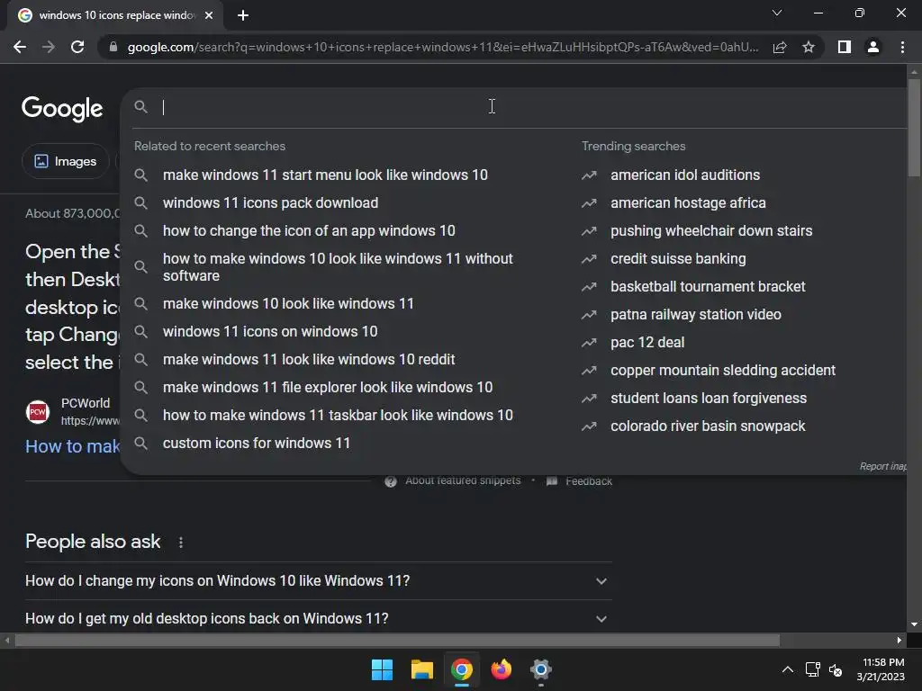Screen dimensions: 922x691
Task: Open File Explorer from the taskbar
Action: [x=421, y=669]
